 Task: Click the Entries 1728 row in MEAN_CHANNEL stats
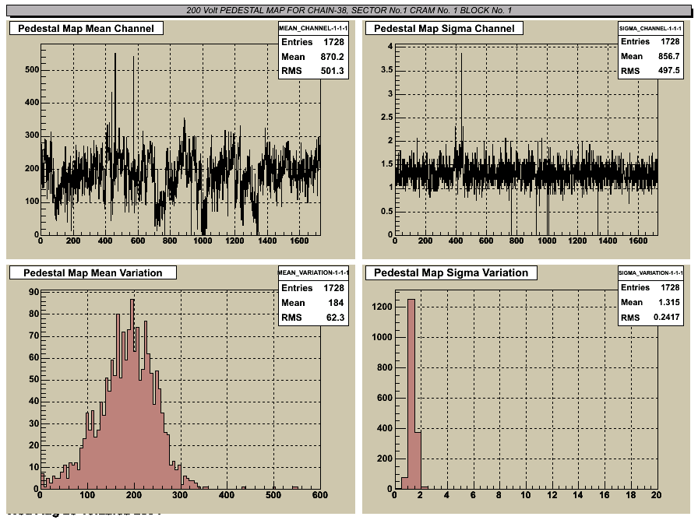coord(313,42)
